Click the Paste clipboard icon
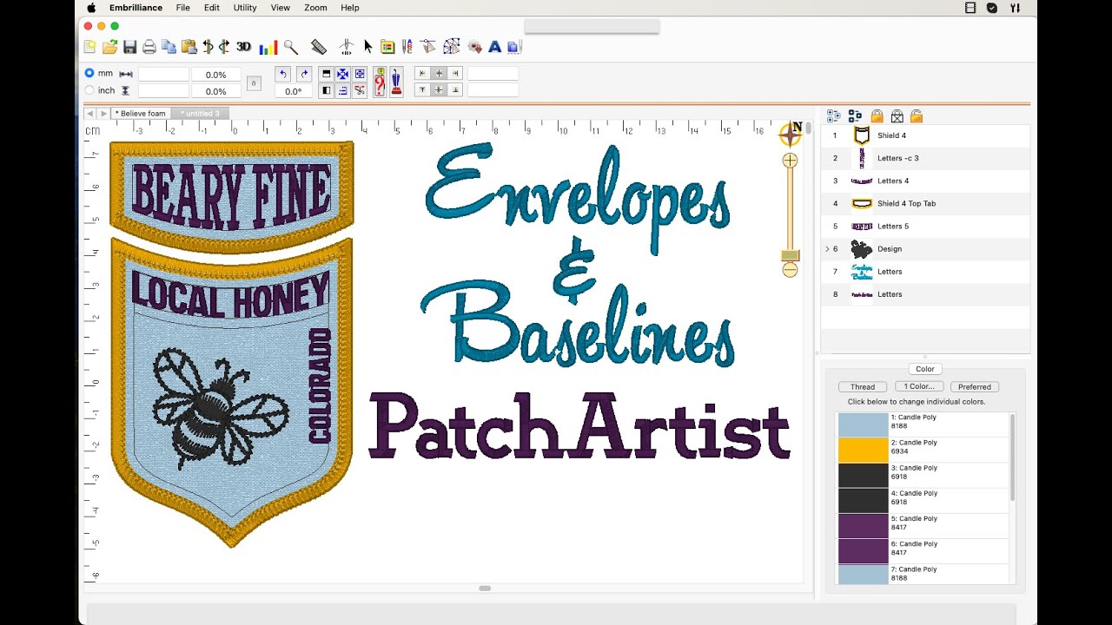The width and height of the screenshot is (1112, 625). (x=188, y=47)
